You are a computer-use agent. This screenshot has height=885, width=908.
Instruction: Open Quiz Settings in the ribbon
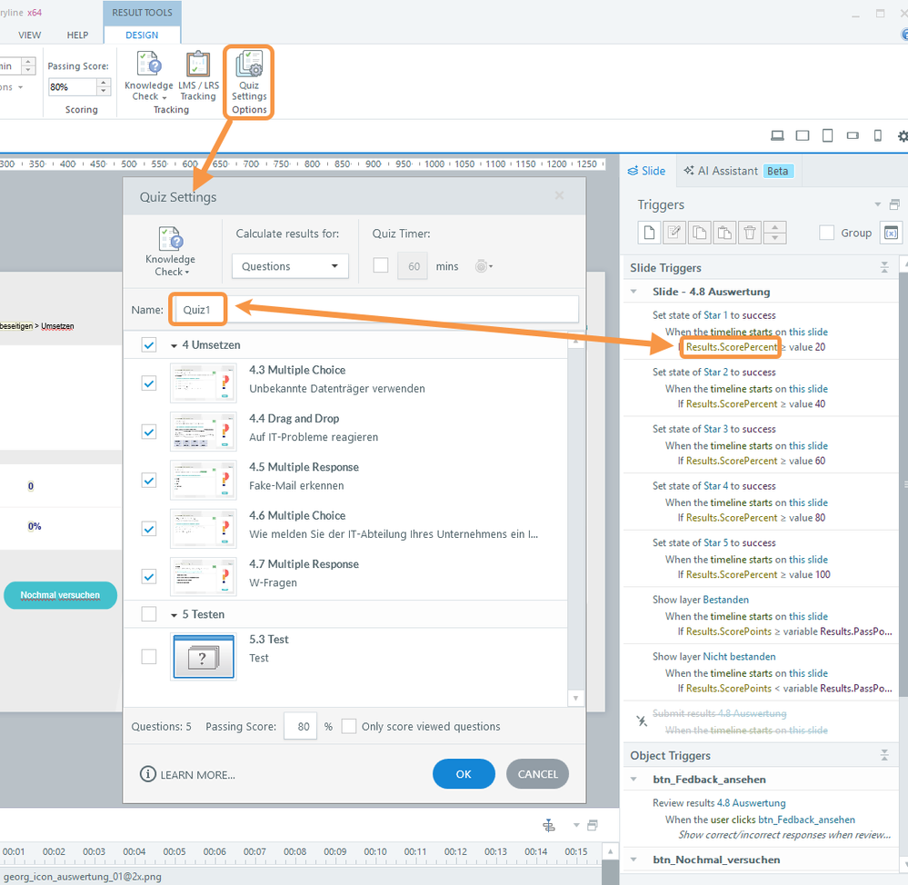coord(248,79)
